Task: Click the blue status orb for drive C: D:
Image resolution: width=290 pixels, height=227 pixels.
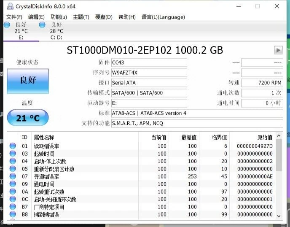Action: pyautogui.click(x=42, y=25)
